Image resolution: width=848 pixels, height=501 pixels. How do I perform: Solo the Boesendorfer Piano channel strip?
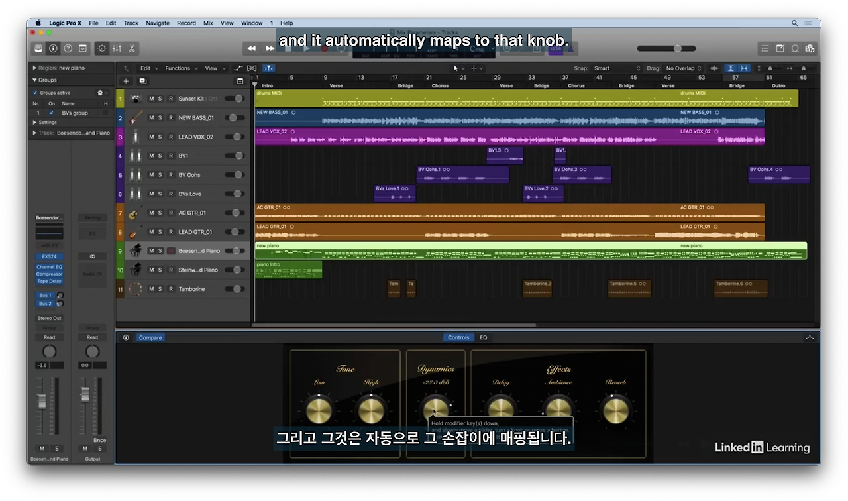coord(56,449)
